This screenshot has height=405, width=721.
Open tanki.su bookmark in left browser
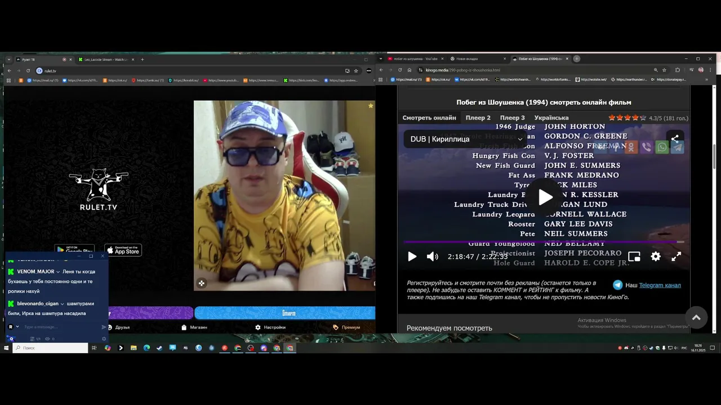(148, 80)
